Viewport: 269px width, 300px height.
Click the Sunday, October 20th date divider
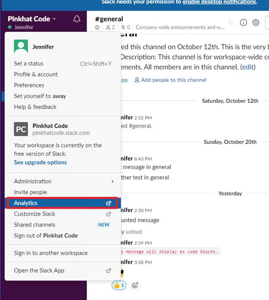230,142
